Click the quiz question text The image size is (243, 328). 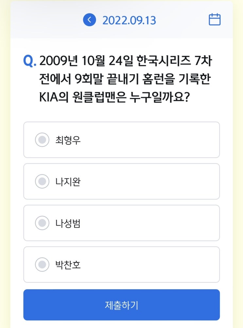click(128, 79)
